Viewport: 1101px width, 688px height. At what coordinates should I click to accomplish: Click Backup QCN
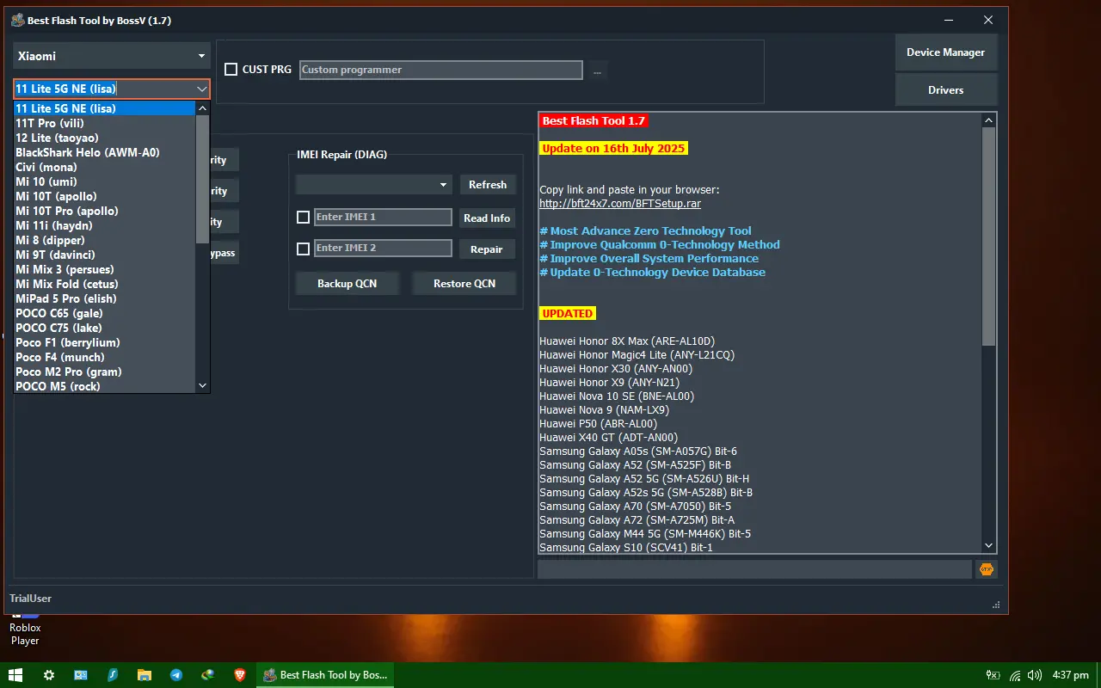coord(347,283)
